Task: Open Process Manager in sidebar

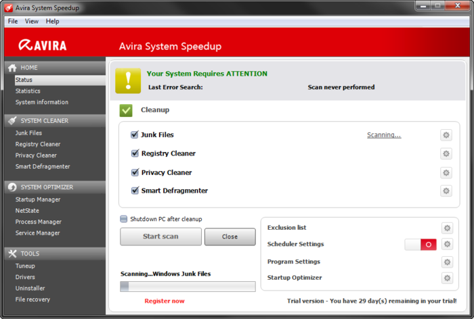Action: tap(39, 222)
